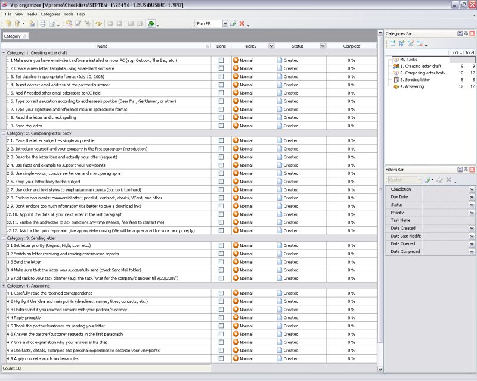Click the green hat icon in main toolbar
This screenshot has width=477, height=381.
(152, 24)
